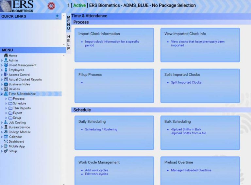Click the College Module icon

(6, 132)
